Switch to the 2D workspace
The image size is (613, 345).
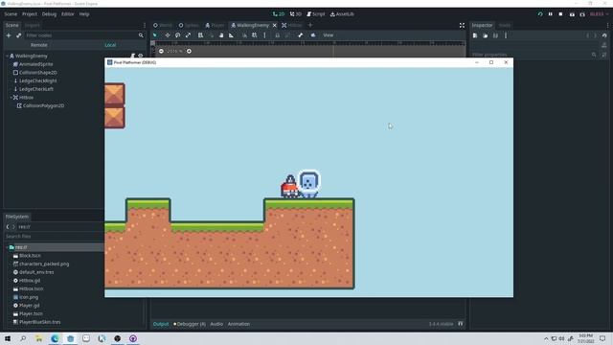tap(279, 14)
